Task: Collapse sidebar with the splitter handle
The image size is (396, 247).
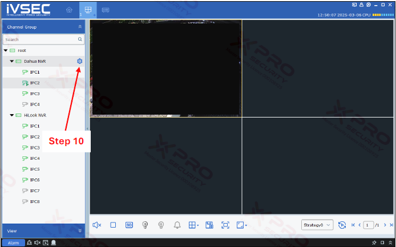Action: 87,128
